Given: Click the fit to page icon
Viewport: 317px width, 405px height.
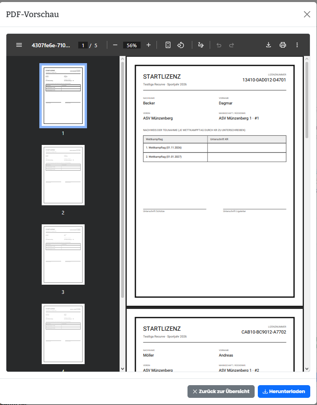Looking at the screenshot, I should click(x=168, y=45).
